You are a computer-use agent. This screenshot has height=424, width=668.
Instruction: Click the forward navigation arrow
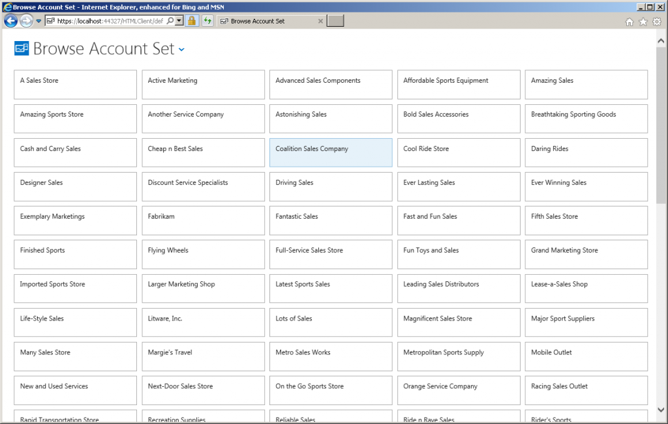(x=26, y=20)
